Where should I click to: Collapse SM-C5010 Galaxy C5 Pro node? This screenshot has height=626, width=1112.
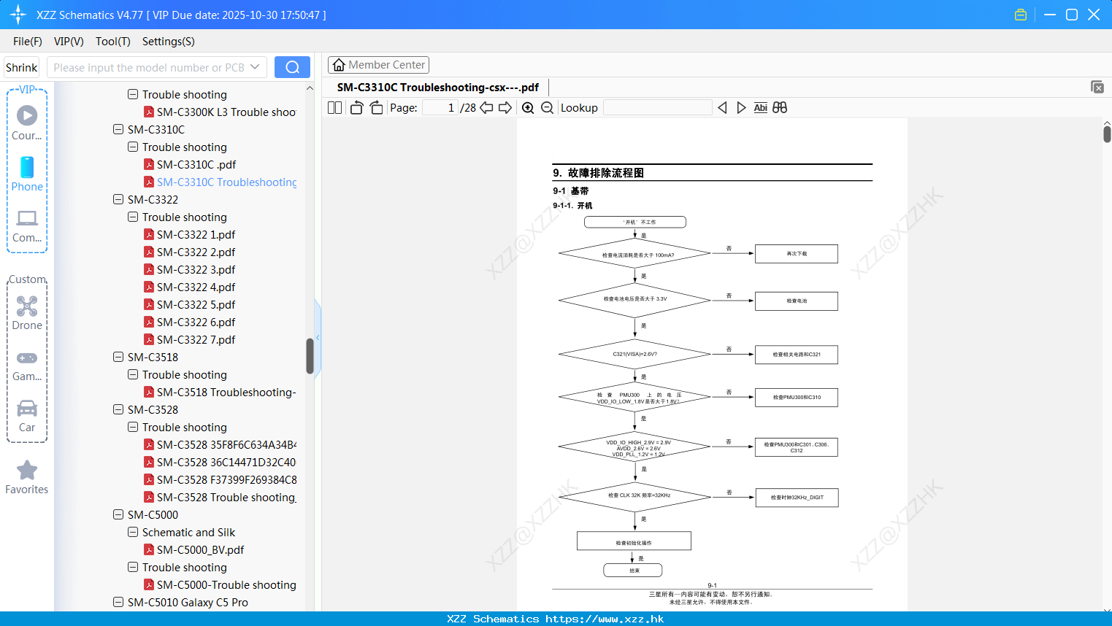[118, 602]
